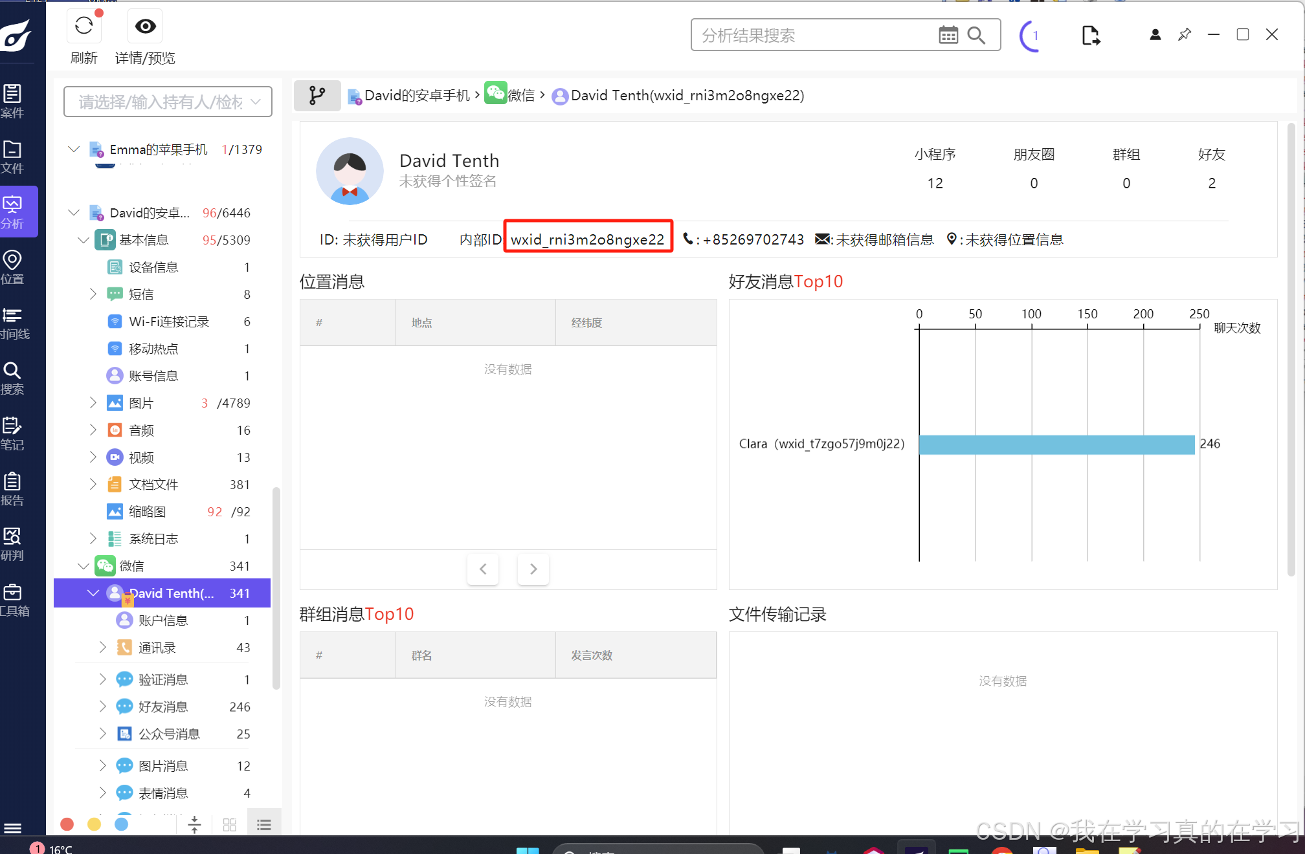Open the holder selection dropdown

coord(168,102)
